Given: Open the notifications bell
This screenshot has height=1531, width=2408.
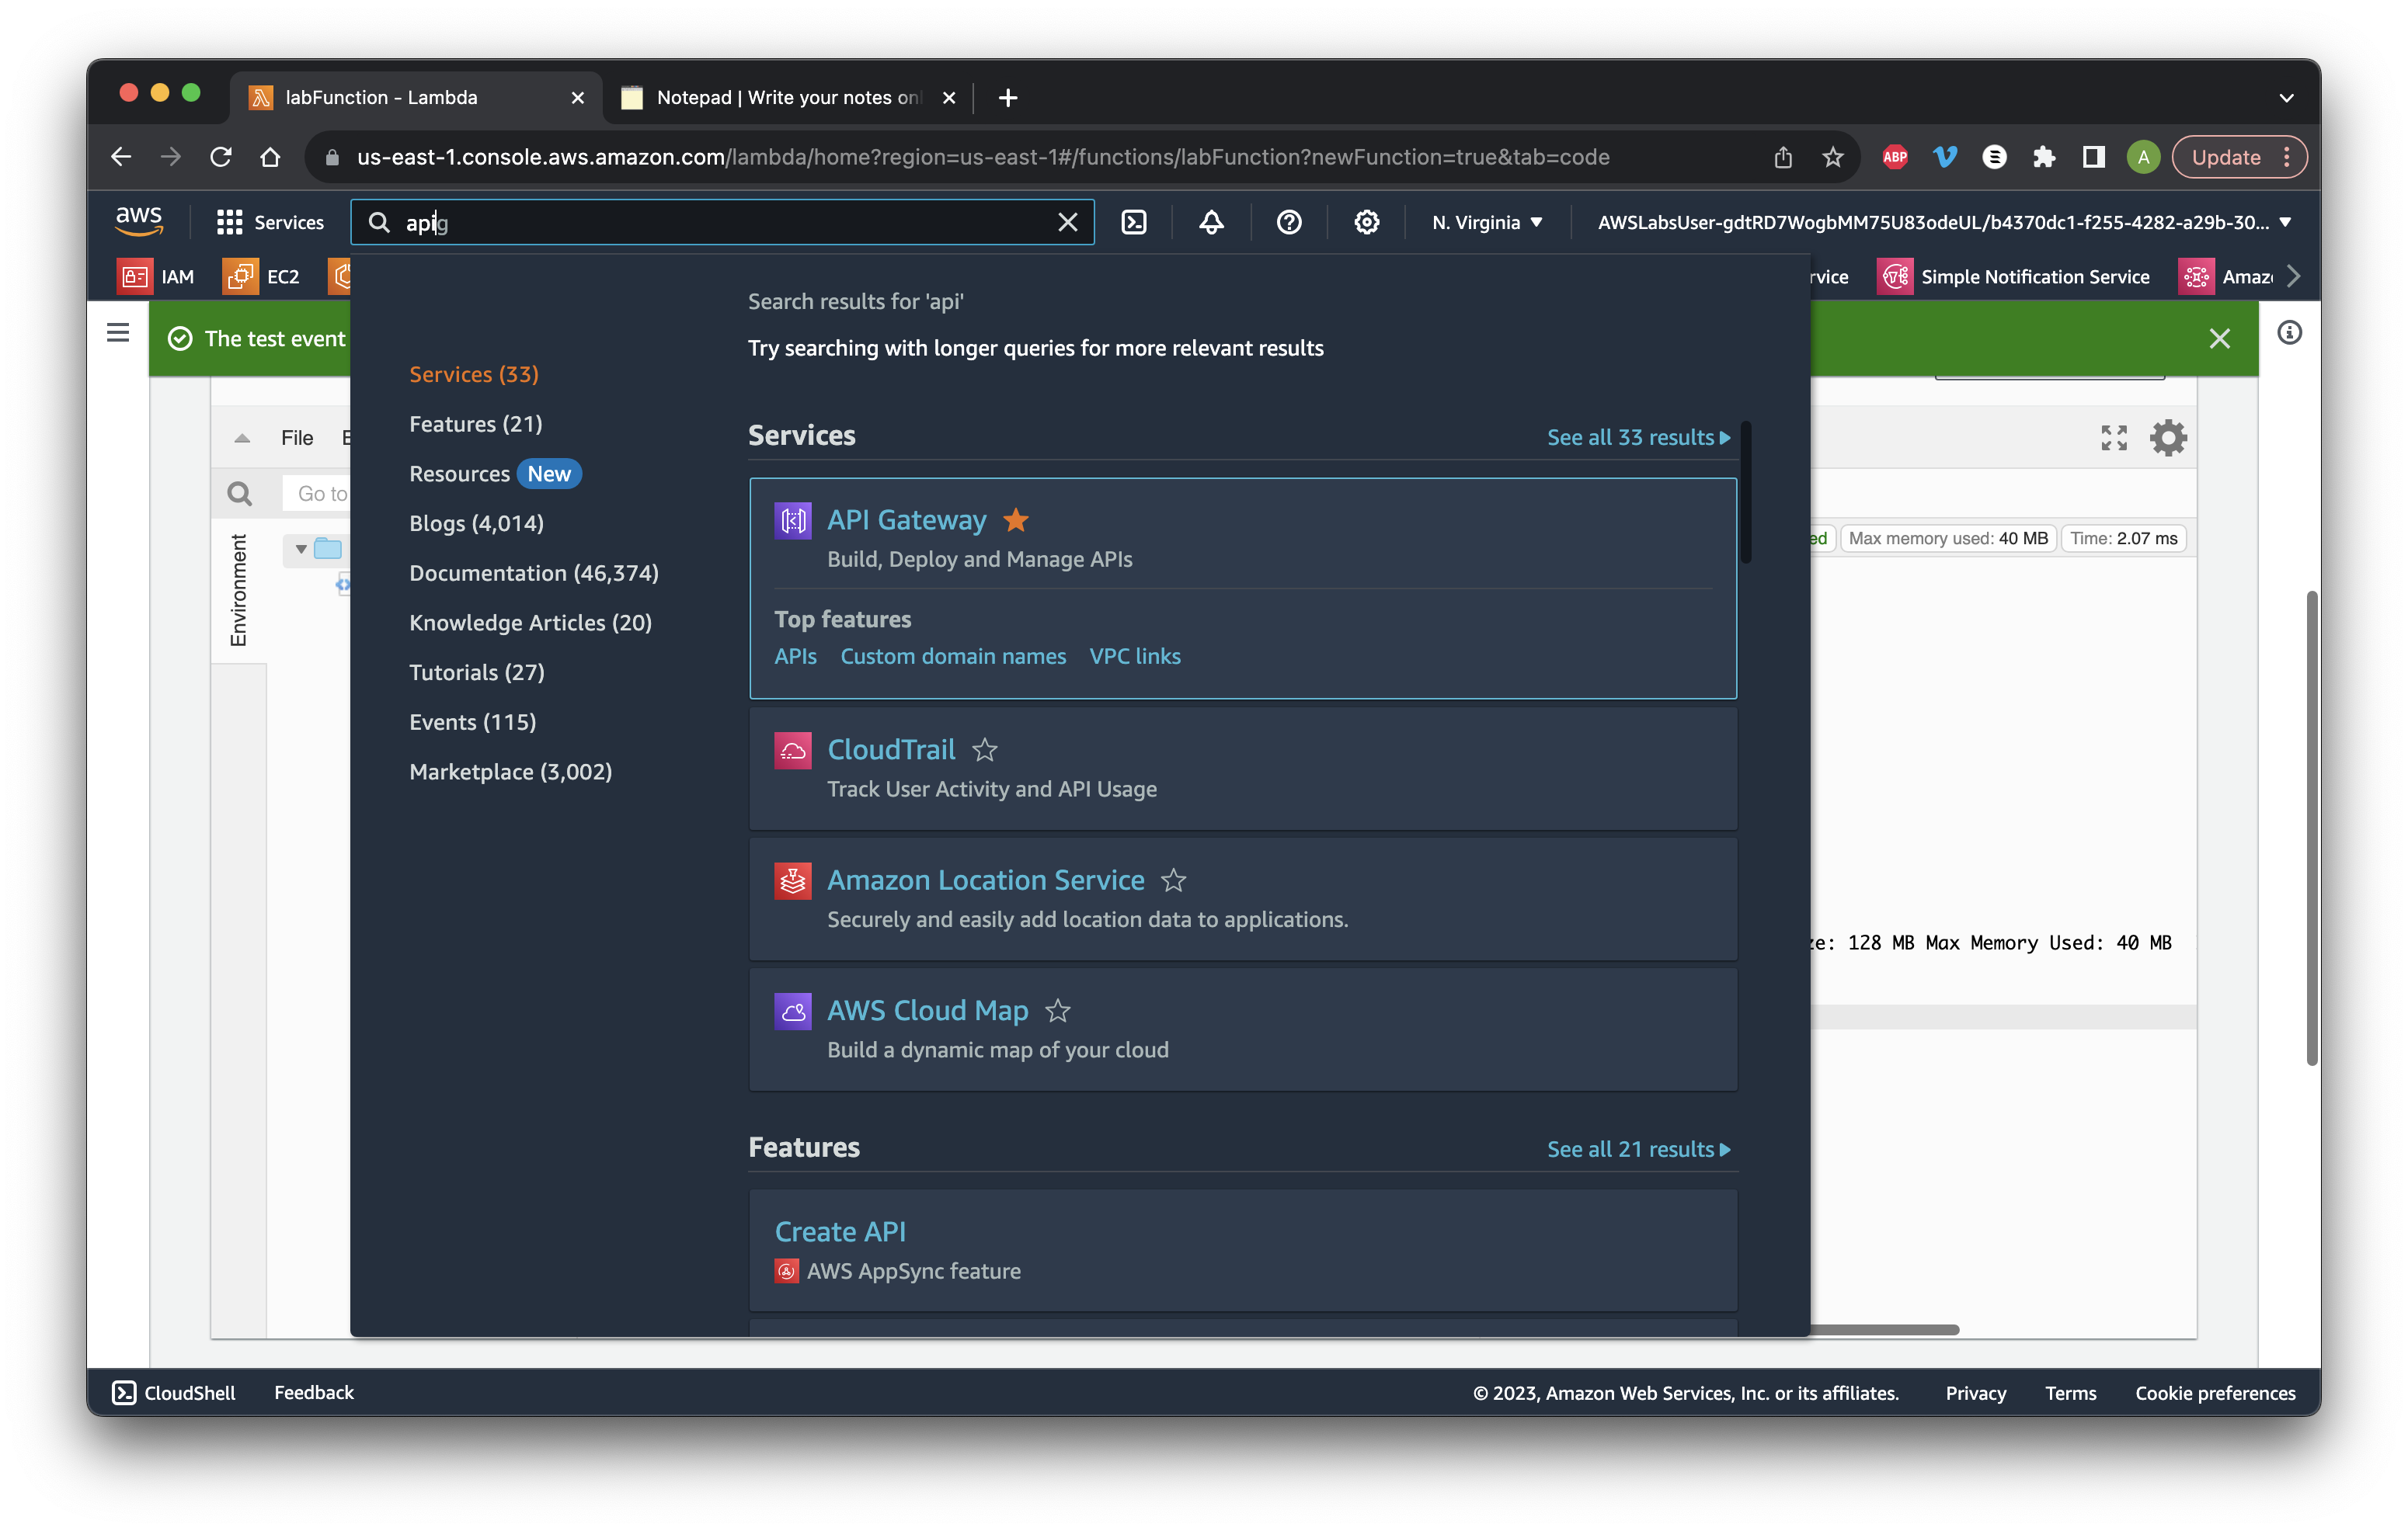Looking at the screenshot, I should (x=1211, y=222).
